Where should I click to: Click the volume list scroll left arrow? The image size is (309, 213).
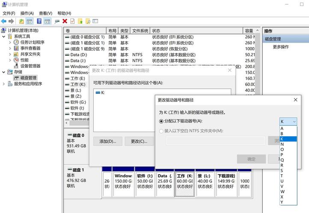point(67,123)
